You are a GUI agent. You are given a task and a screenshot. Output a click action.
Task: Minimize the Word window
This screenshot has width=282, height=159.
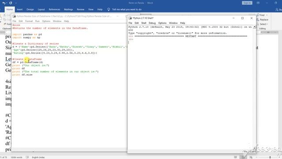coord(267,3)
